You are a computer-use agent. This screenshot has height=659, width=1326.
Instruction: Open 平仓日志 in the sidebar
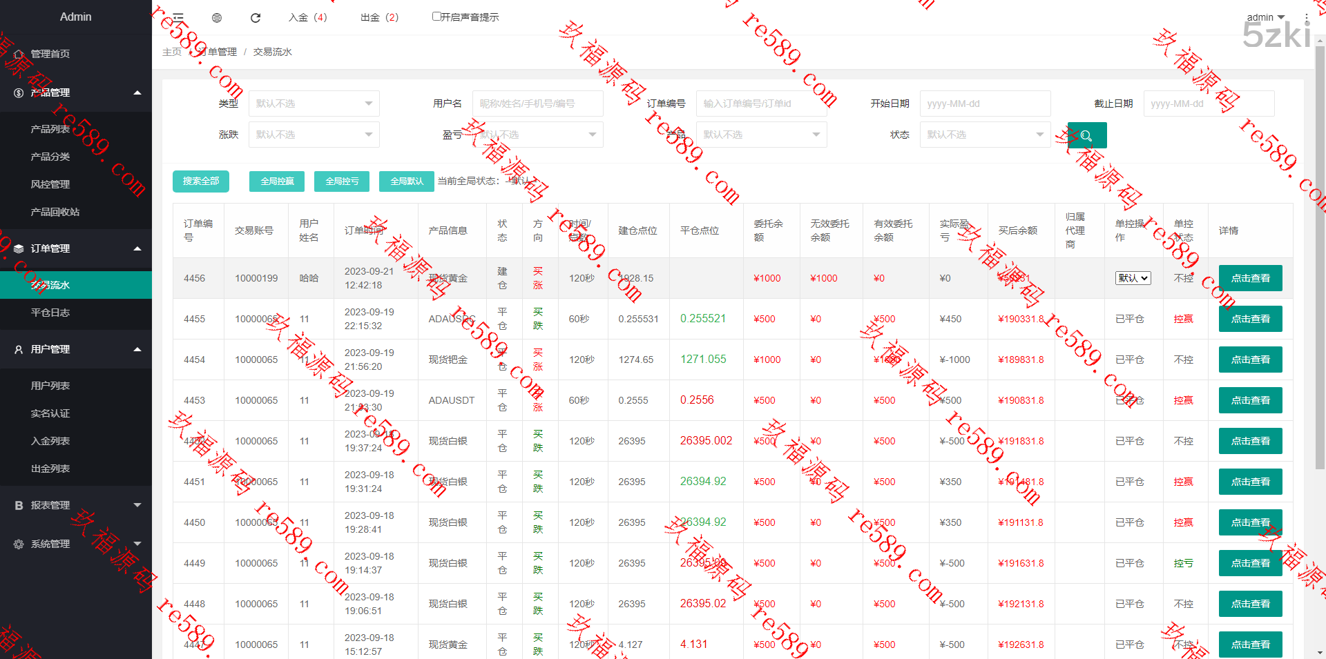tap(50, 313)
